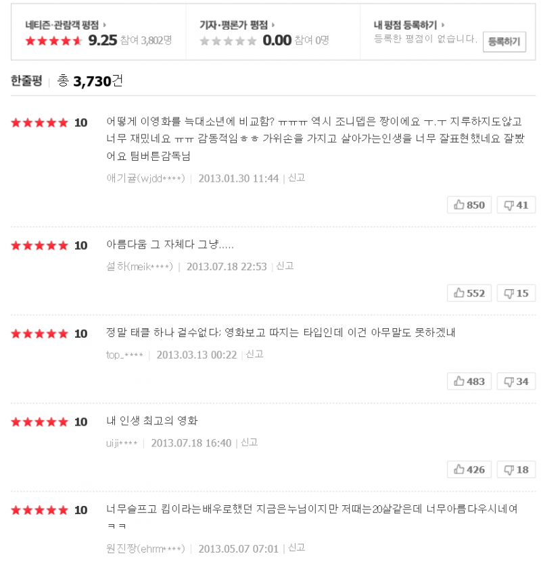The image size is (541, 562).
Task: Click the thumbs-down button showing 41
Action: tap(516, 205)
